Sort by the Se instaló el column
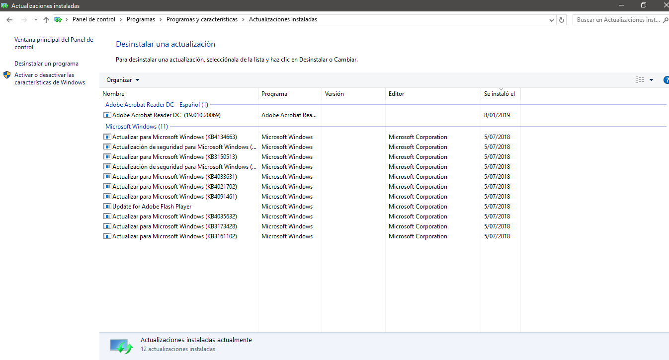The height and width of the screenshot is (360, 669). point(501,94)
